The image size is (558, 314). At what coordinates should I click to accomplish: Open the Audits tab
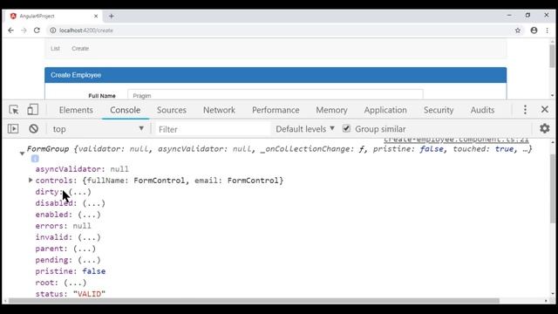click(482, 110)
